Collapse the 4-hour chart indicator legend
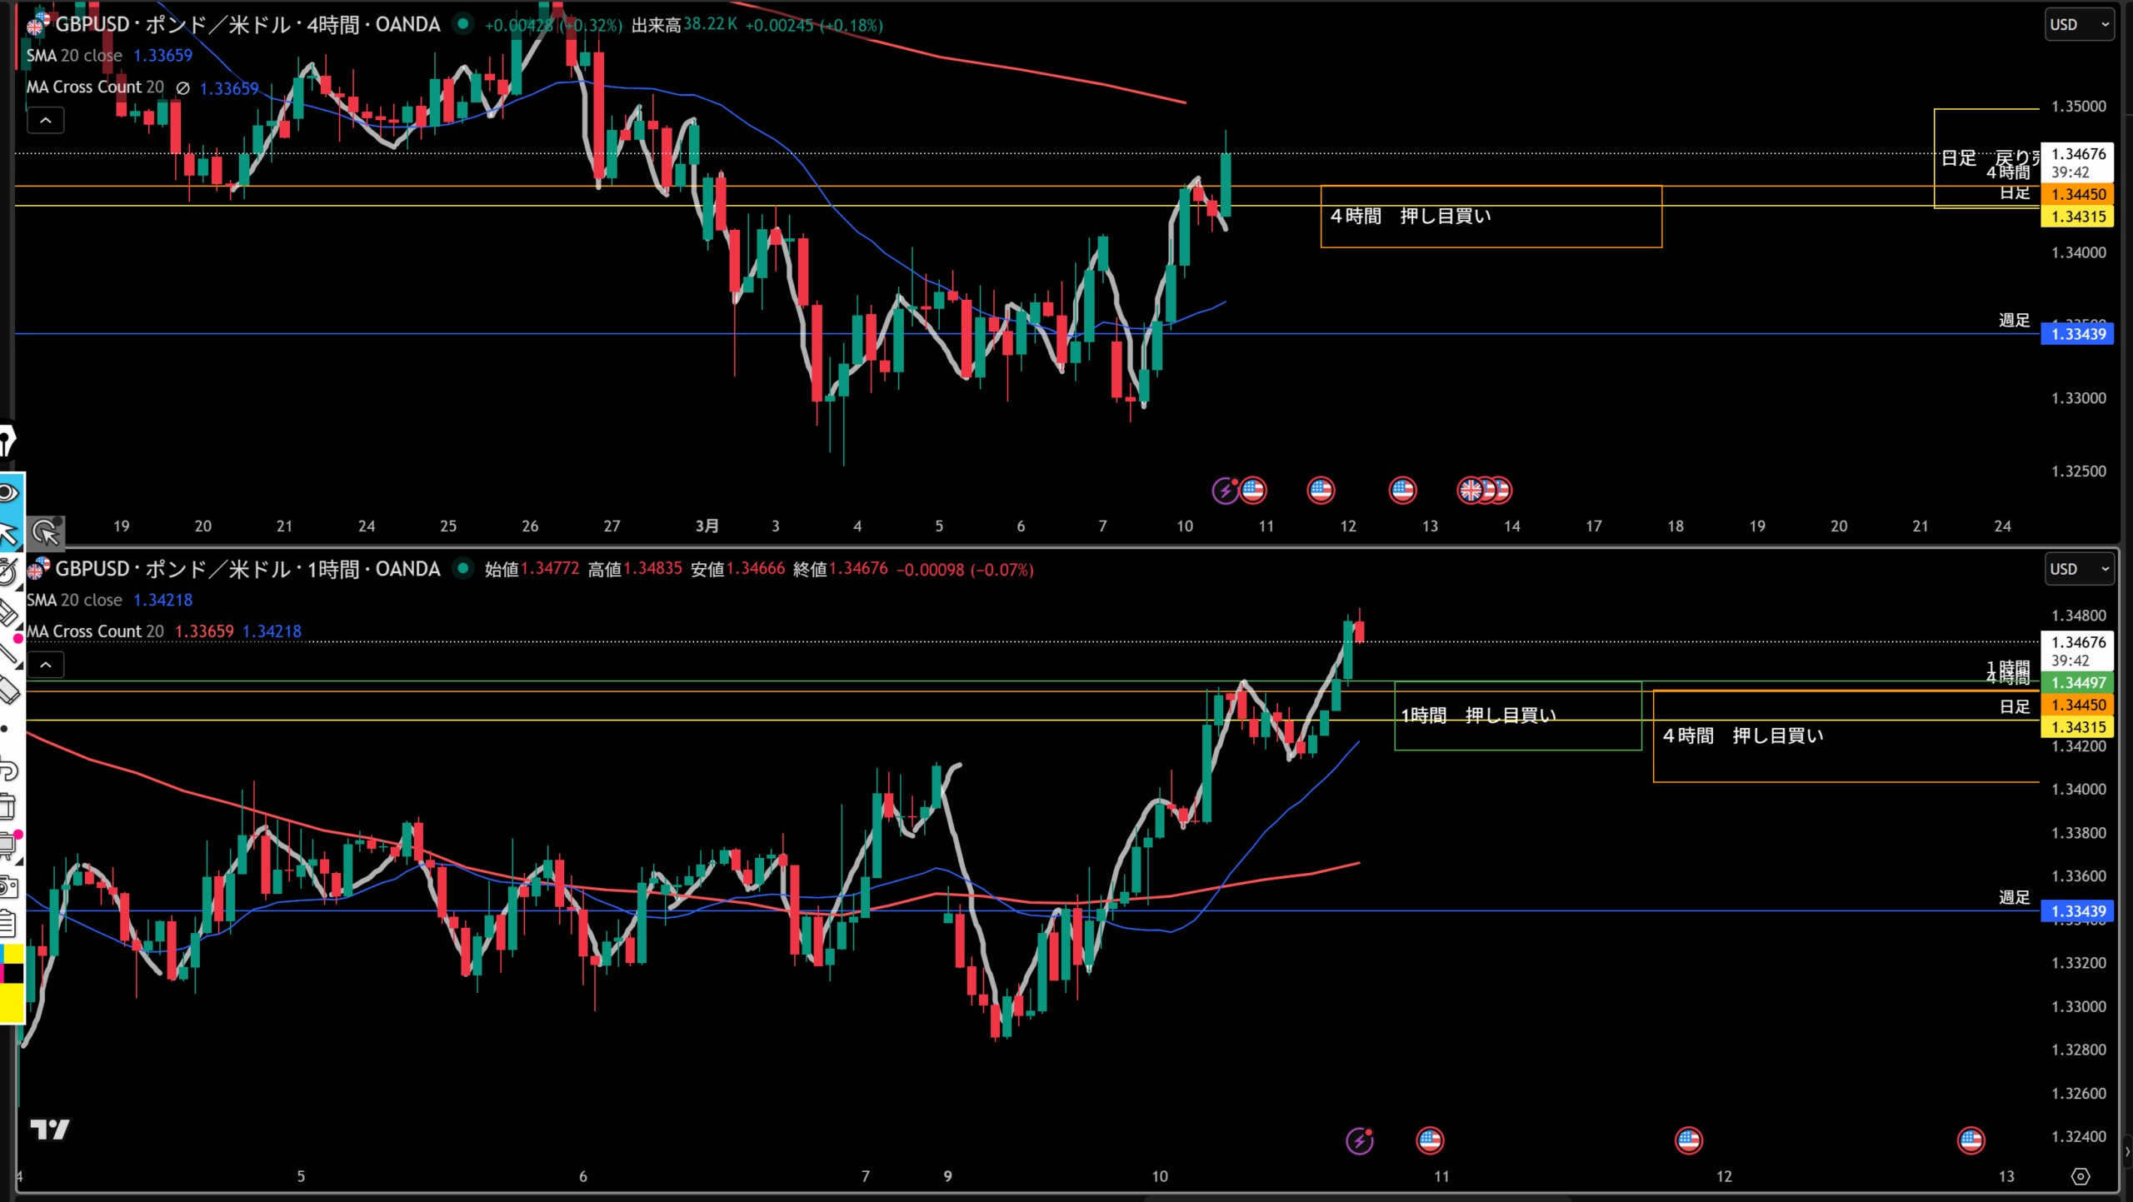This screenshot has height=1202, width=2133. click(46, 121)
